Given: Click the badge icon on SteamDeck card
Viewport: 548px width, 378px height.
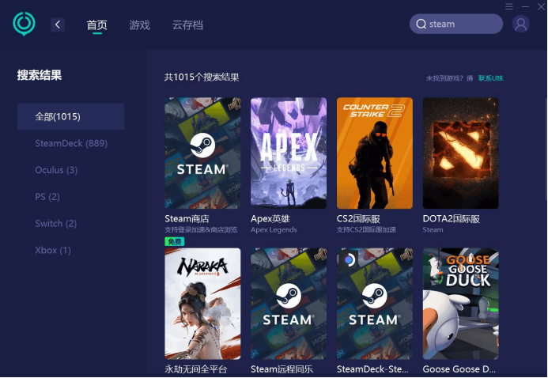Looking at the screenshot, I should [348, 259].
